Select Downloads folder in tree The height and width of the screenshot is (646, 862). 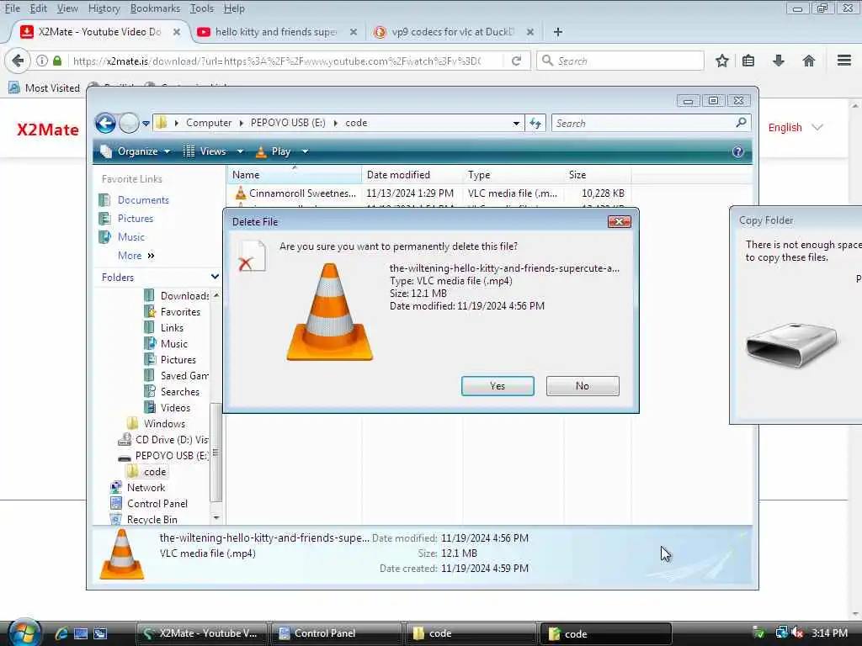coord(177,295)
